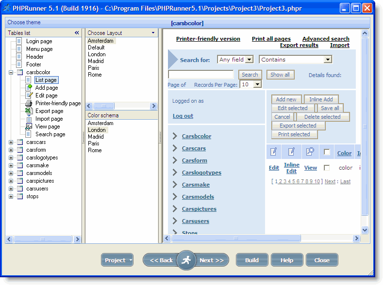Collapse the Tables list panel with double-chevron

77,32
